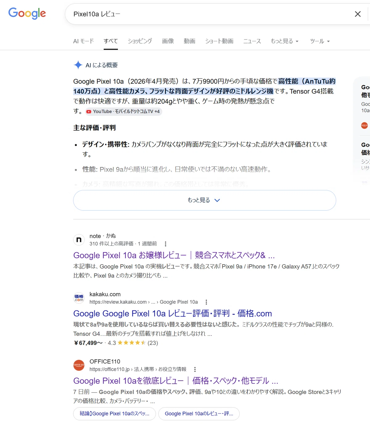Click the 性能: Pixel 9aから bullet item
Image resolution: width=370 pixels, height=425 pixels.
tap(177, 169)
